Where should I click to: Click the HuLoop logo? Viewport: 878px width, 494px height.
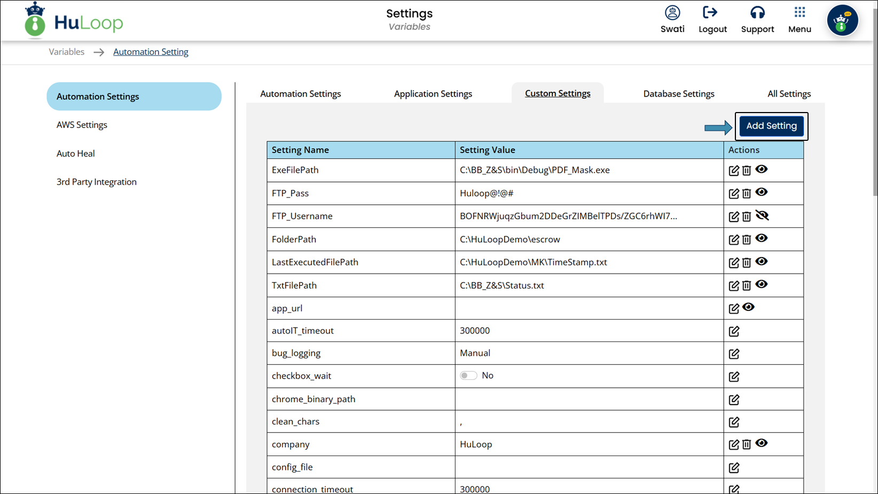pyautogui.click(x=74, y=21)
